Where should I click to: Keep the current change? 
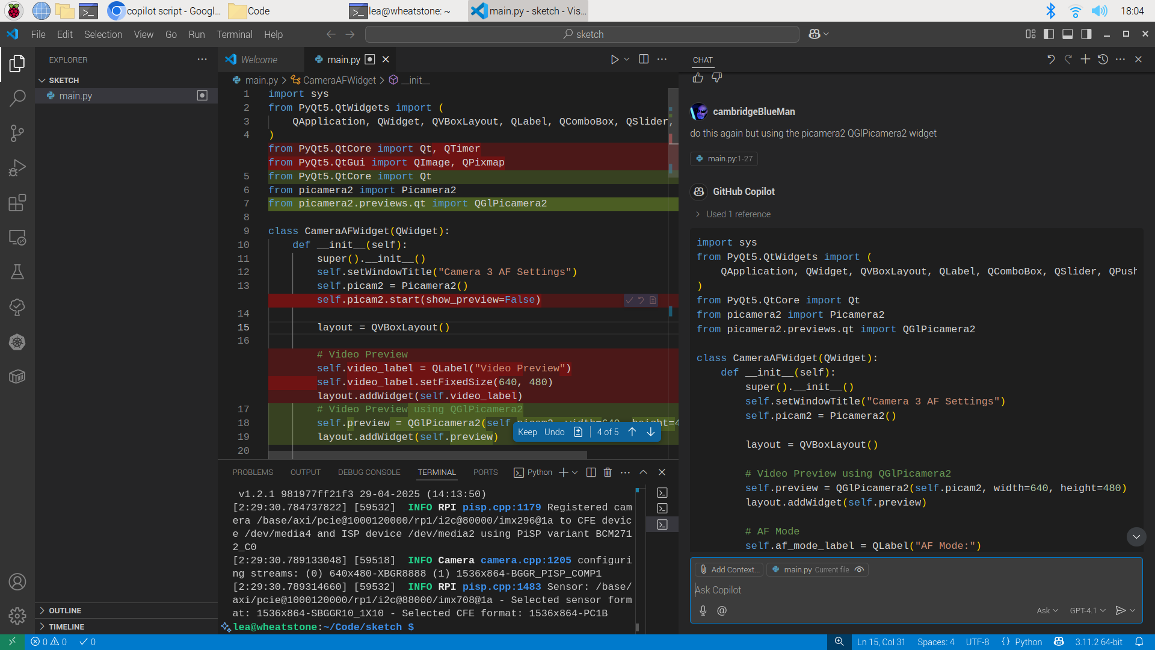pos(528,432)
